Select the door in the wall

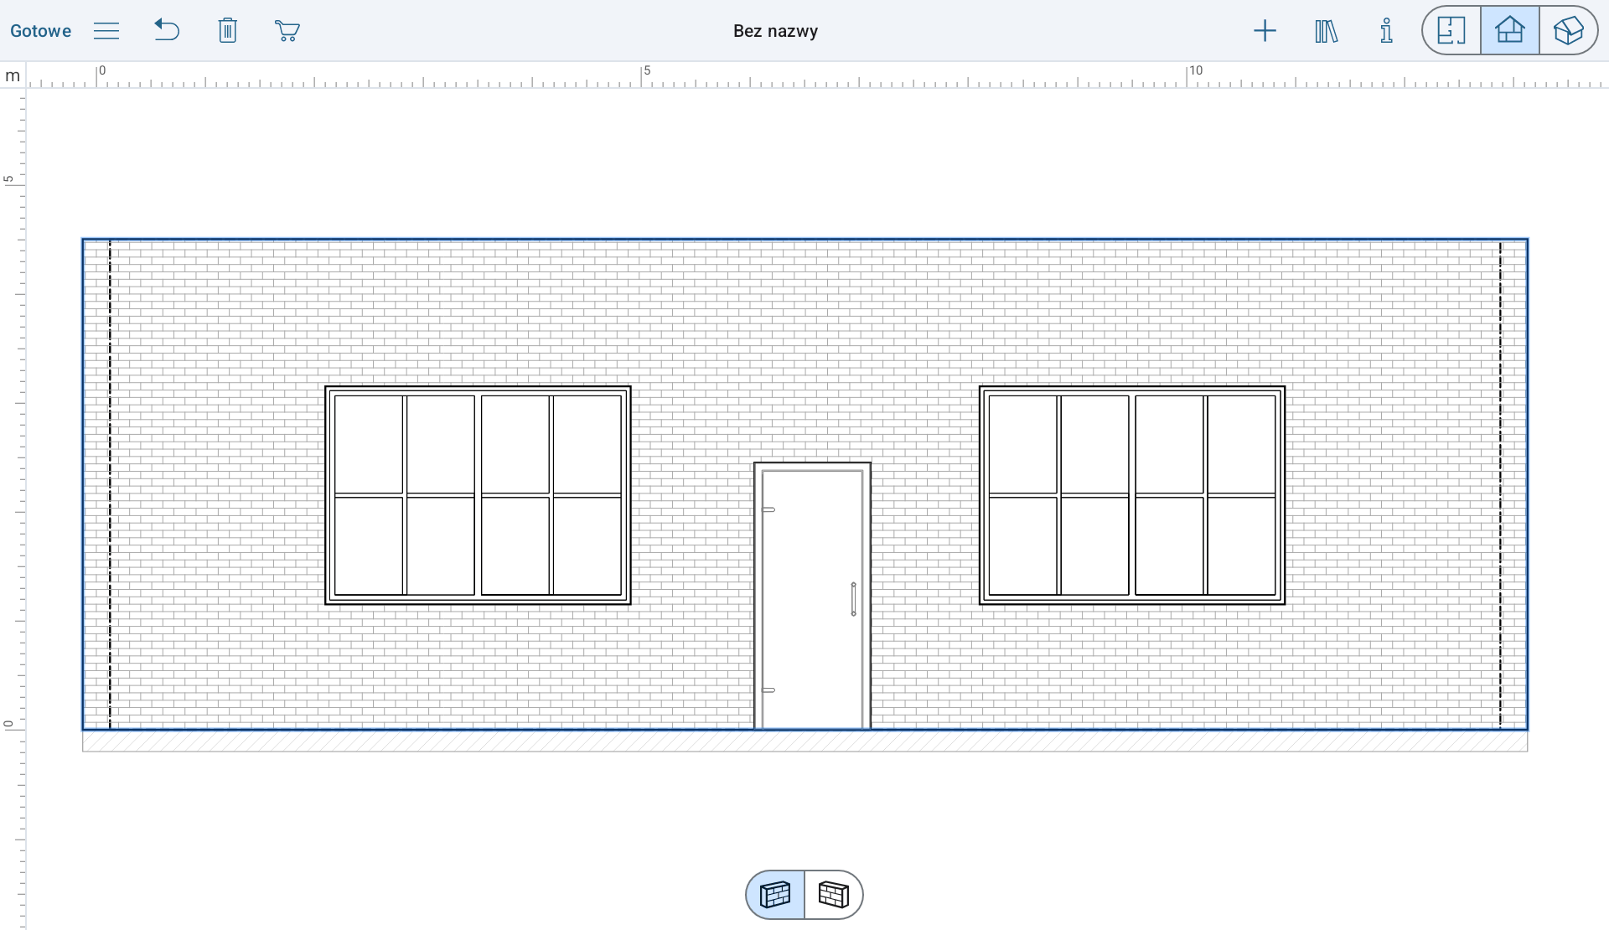tap(812, 596)
